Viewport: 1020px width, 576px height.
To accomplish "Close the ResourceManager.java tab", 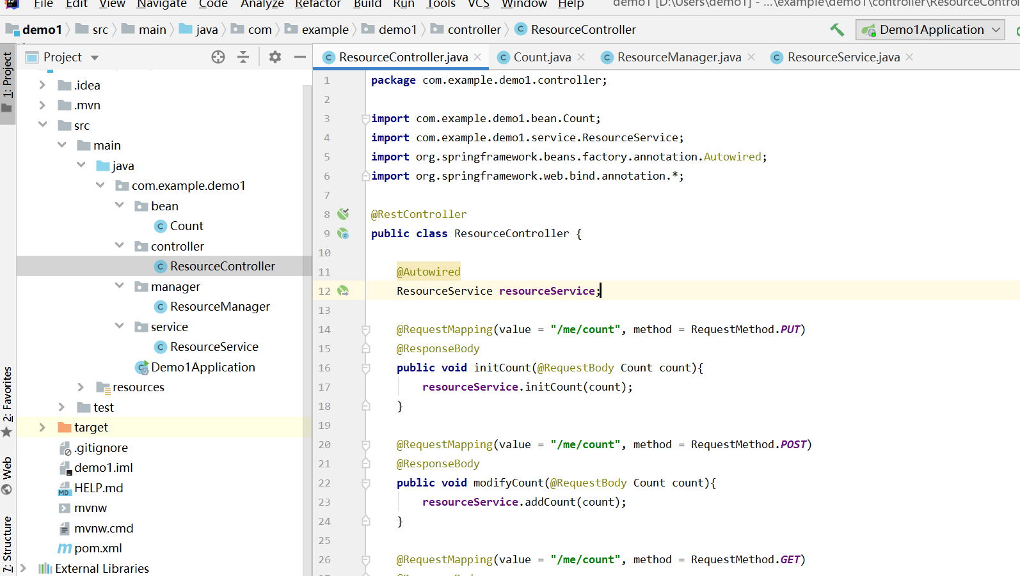I will [x=751, y=57].
